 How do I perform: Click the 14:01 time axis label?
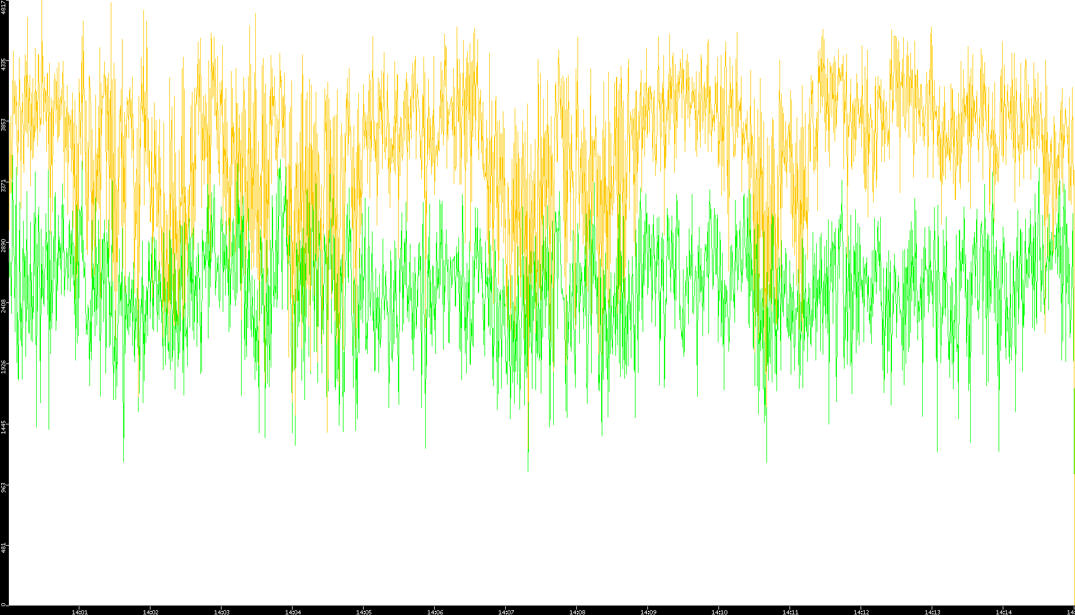(79, 612)
